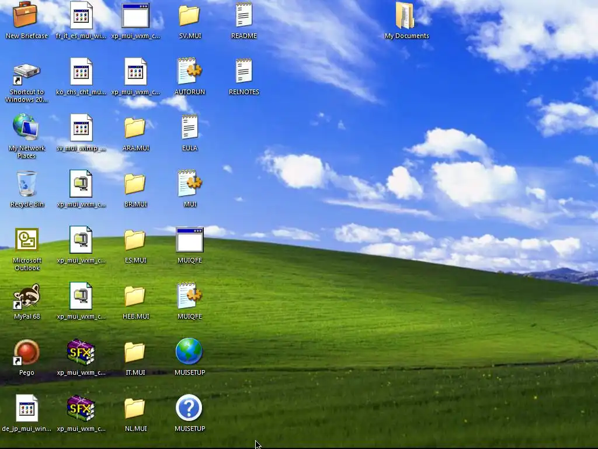Select the ko_chs_cht_mu... file
Screen dimensions: 598x449
[x=81, y=71]
